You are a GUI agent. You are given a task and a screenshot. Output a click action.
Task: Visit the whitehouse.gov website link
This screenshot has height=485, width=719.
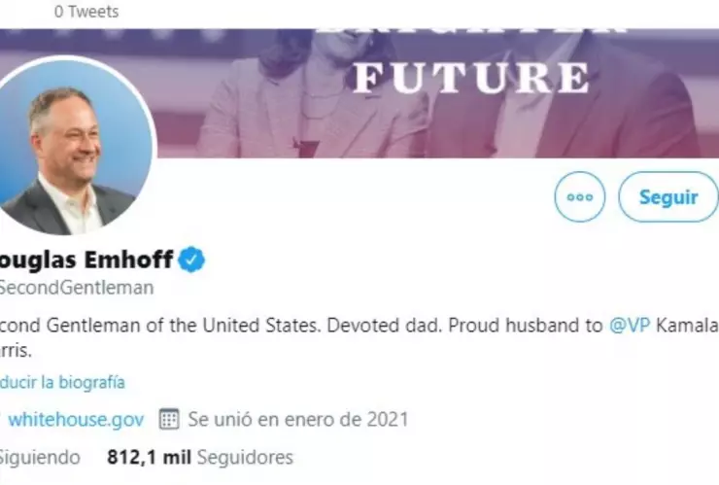point(76,420)
